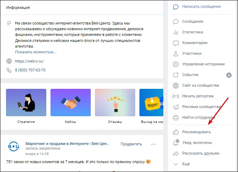Click the запись закреплена label
The height and width of the screenshot is (172, 238).
(x=43, y=148)
